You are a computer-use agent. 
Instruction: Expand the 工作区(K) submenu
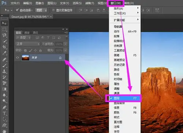coord(125,13)
